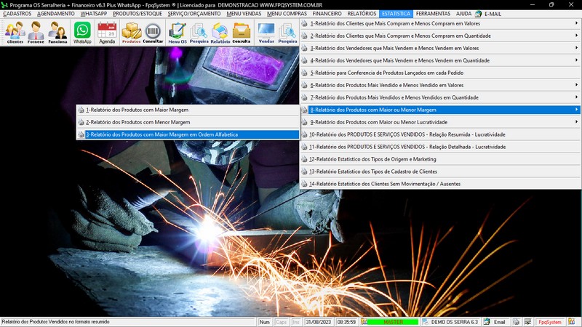
Task: Click the green MASTER status indicator
Action: point(393,322)
